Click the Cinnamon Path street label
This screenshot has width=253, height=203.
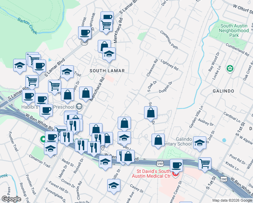coord(169,40)
